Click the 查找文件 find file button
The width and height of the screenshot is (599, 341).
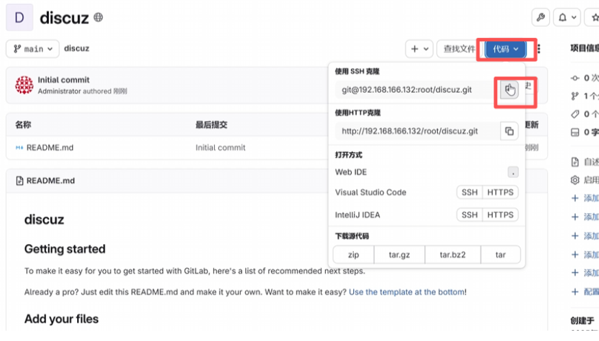459,49
